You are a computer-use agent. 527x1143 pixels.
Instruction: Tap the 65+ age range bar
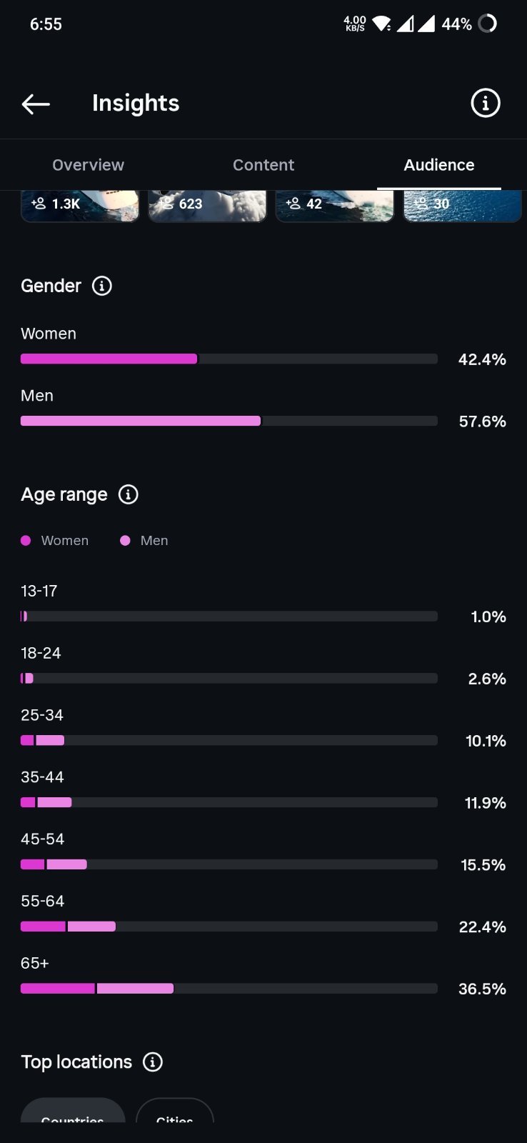click(x=229, y=989)
